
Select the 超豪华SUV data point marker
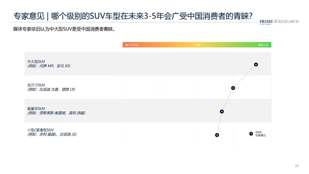pyautogui.click(x=222, y=111)
